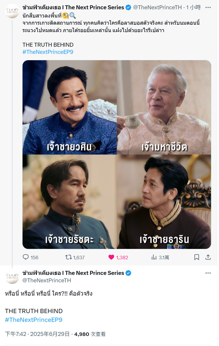Click the verified badge on the first tweet
Image resolution: width=219 pixels, height=346 pixels.
[128, 7]
